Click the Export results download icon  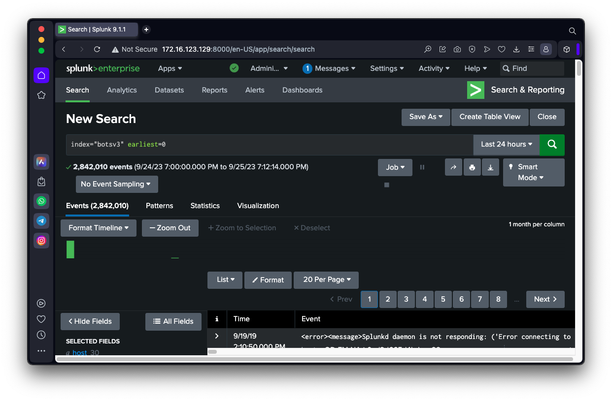point(490,167)
